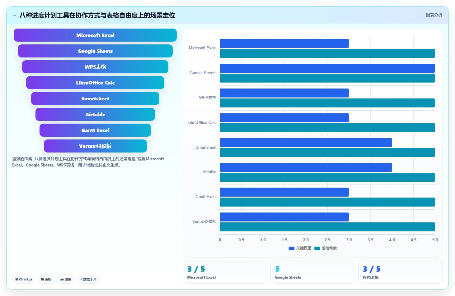Click the chart title 八种进度计划工具 heading

pos(97,15)
